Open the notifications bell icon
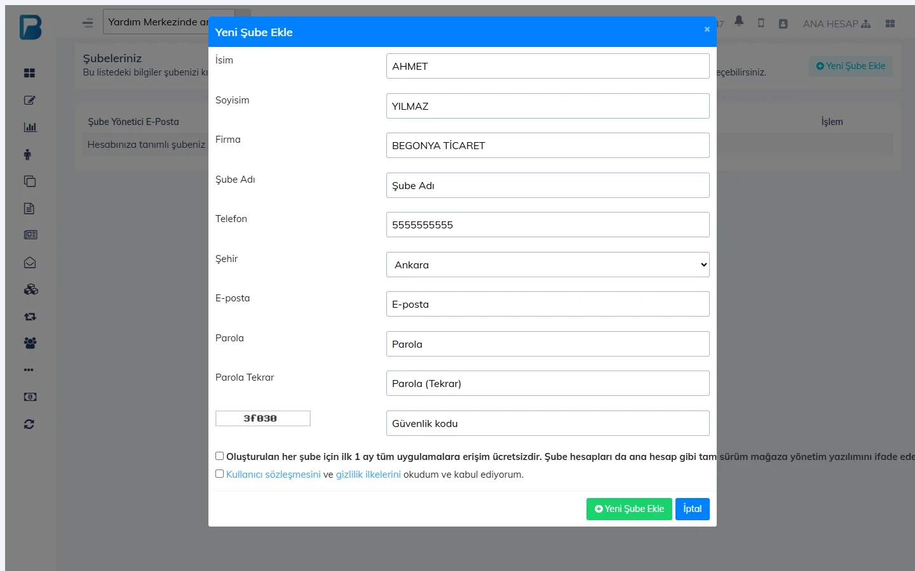Viewport: 915px width, 571px height. (x=738, y=21)
